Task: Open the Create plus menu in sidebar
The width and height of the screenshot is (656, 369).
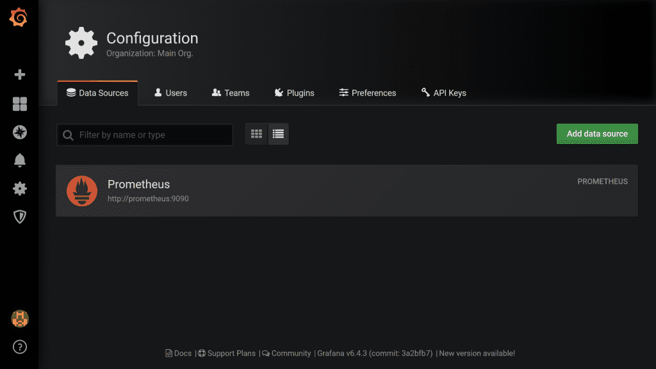Action: [20, 75]
